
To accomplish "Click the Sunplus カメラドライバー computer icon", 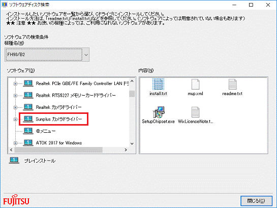I will click(x=28, y=119).
